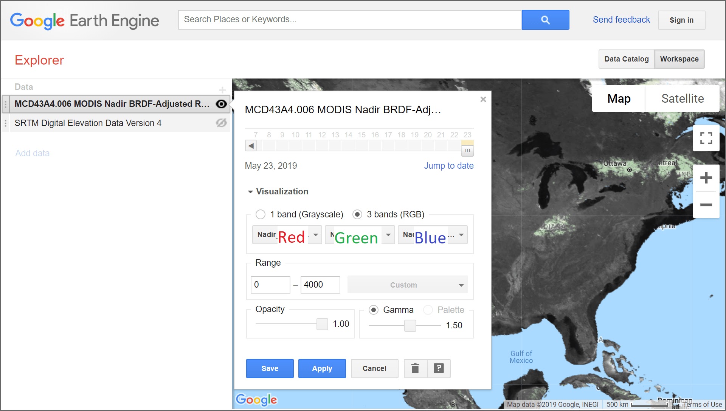The height and width of the screenshot is (411, 726).
Task: Click the plus icon in Data header
Action: click(222, 90)
